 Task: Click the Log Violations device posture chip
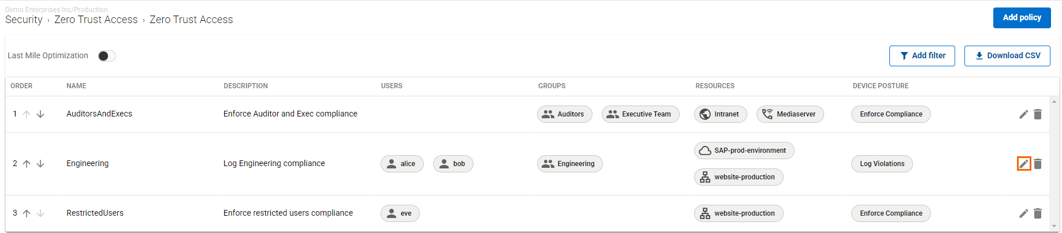(x=882, y=164)
